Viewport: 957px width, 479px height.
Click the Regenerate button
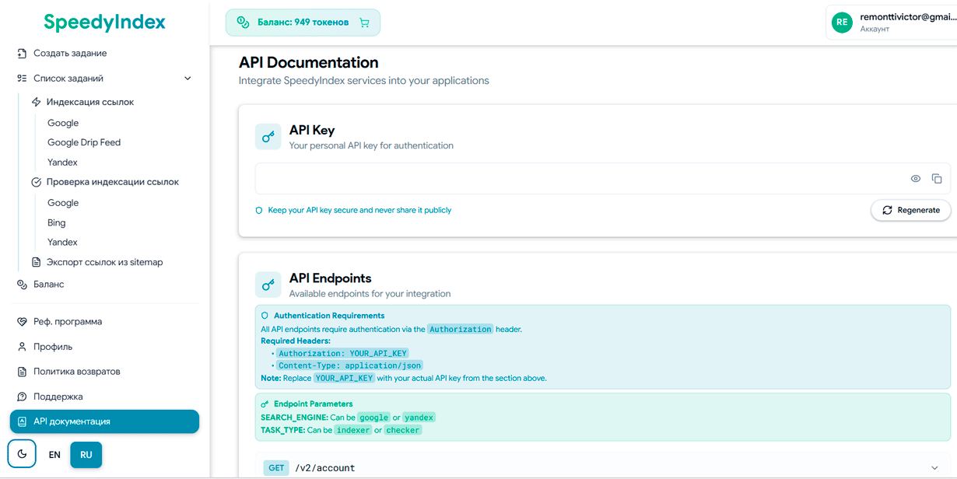[910, 210]
